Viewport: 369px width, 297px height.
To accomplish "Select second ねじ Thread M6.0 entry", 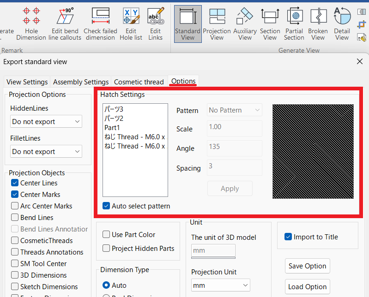I will click(x=135, y=146).
